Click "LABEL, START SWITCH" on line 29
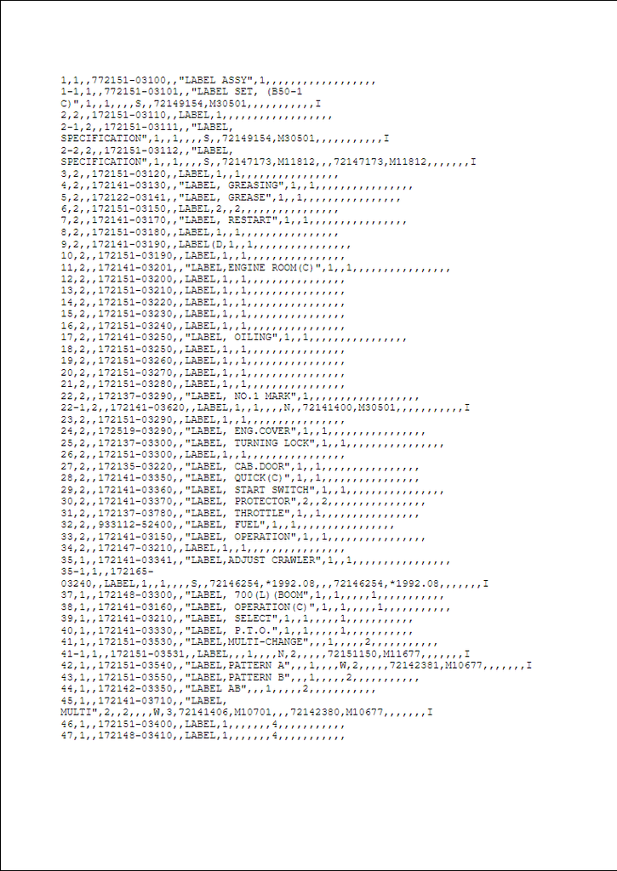 [x=254, y=490]
